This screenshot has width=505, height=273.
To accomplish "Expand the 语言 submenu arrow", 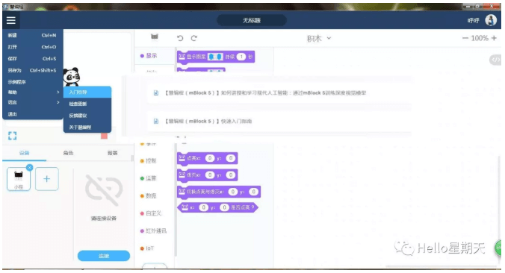I will [x=58, y=102].
